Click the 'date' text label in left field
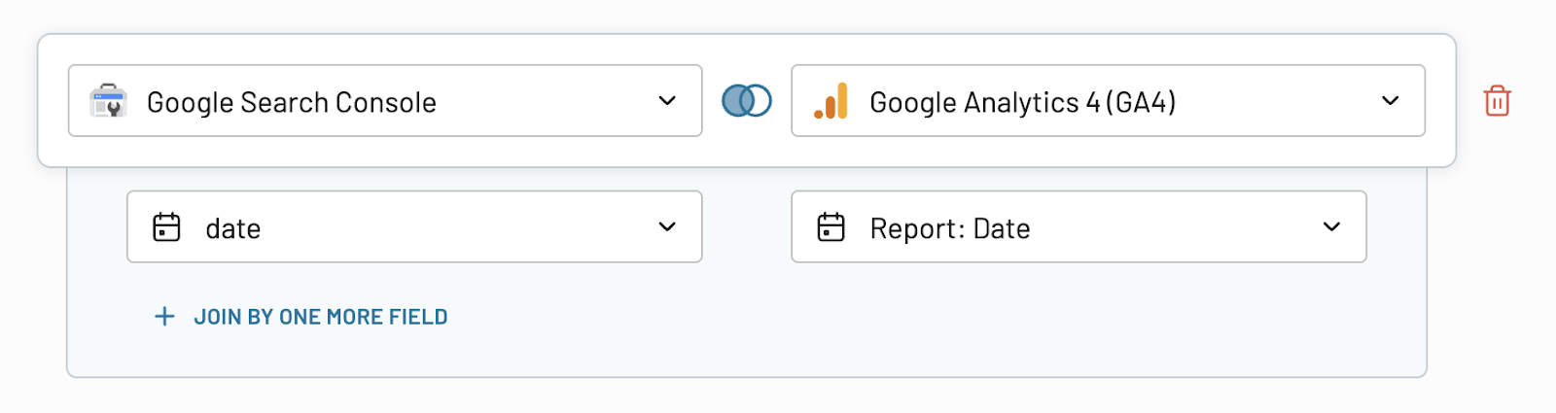The width and height of the screenshot is (1556, 413). (x=233, y=228)
